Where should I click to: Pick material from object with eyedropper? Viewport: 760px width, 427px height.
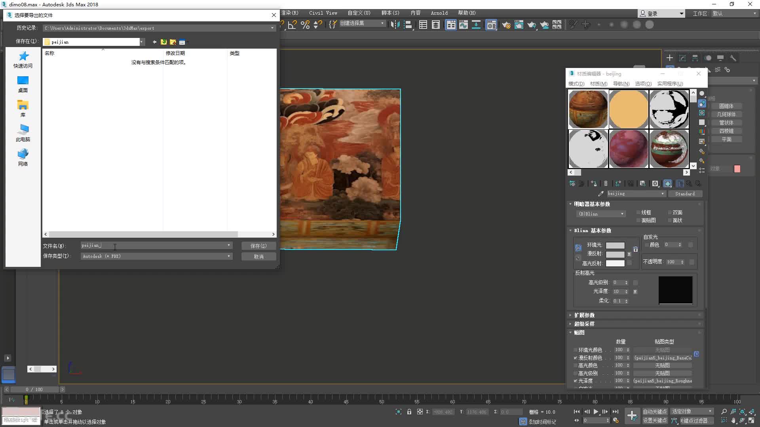(x=601, y=194)
